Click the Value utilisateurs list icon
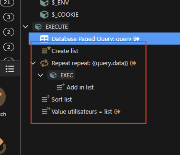180x155 pixels. point(46,111)
